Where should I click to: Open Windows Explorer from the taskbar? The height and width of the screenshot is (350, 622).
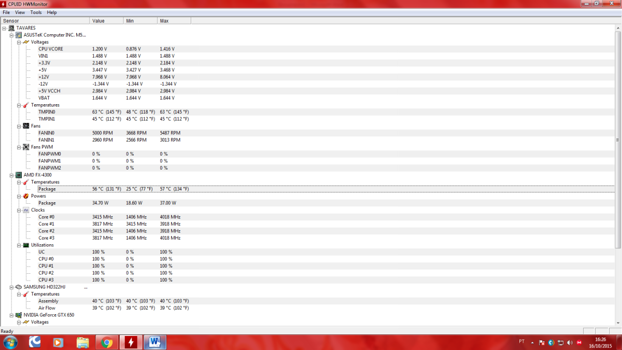coord(82,343)
